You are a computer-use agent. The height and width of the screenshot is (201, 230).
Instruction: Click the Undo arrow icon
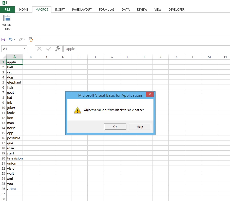[10, 39]
